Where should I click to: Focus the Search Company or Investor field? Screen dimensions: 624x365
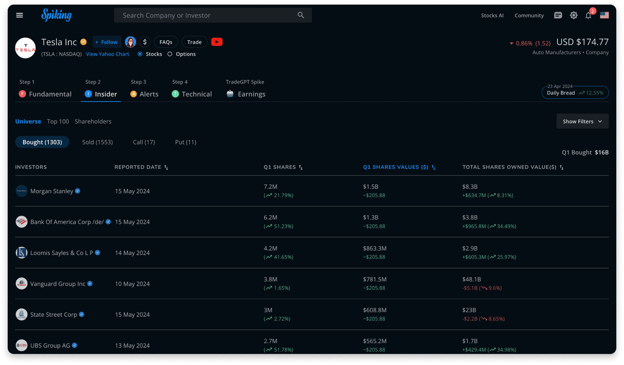[x=213, y=15]
